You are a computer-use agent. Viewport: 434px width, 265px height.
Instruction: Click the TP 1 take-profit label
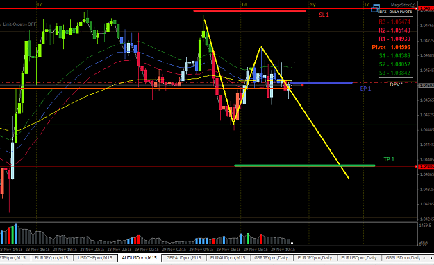389,159
